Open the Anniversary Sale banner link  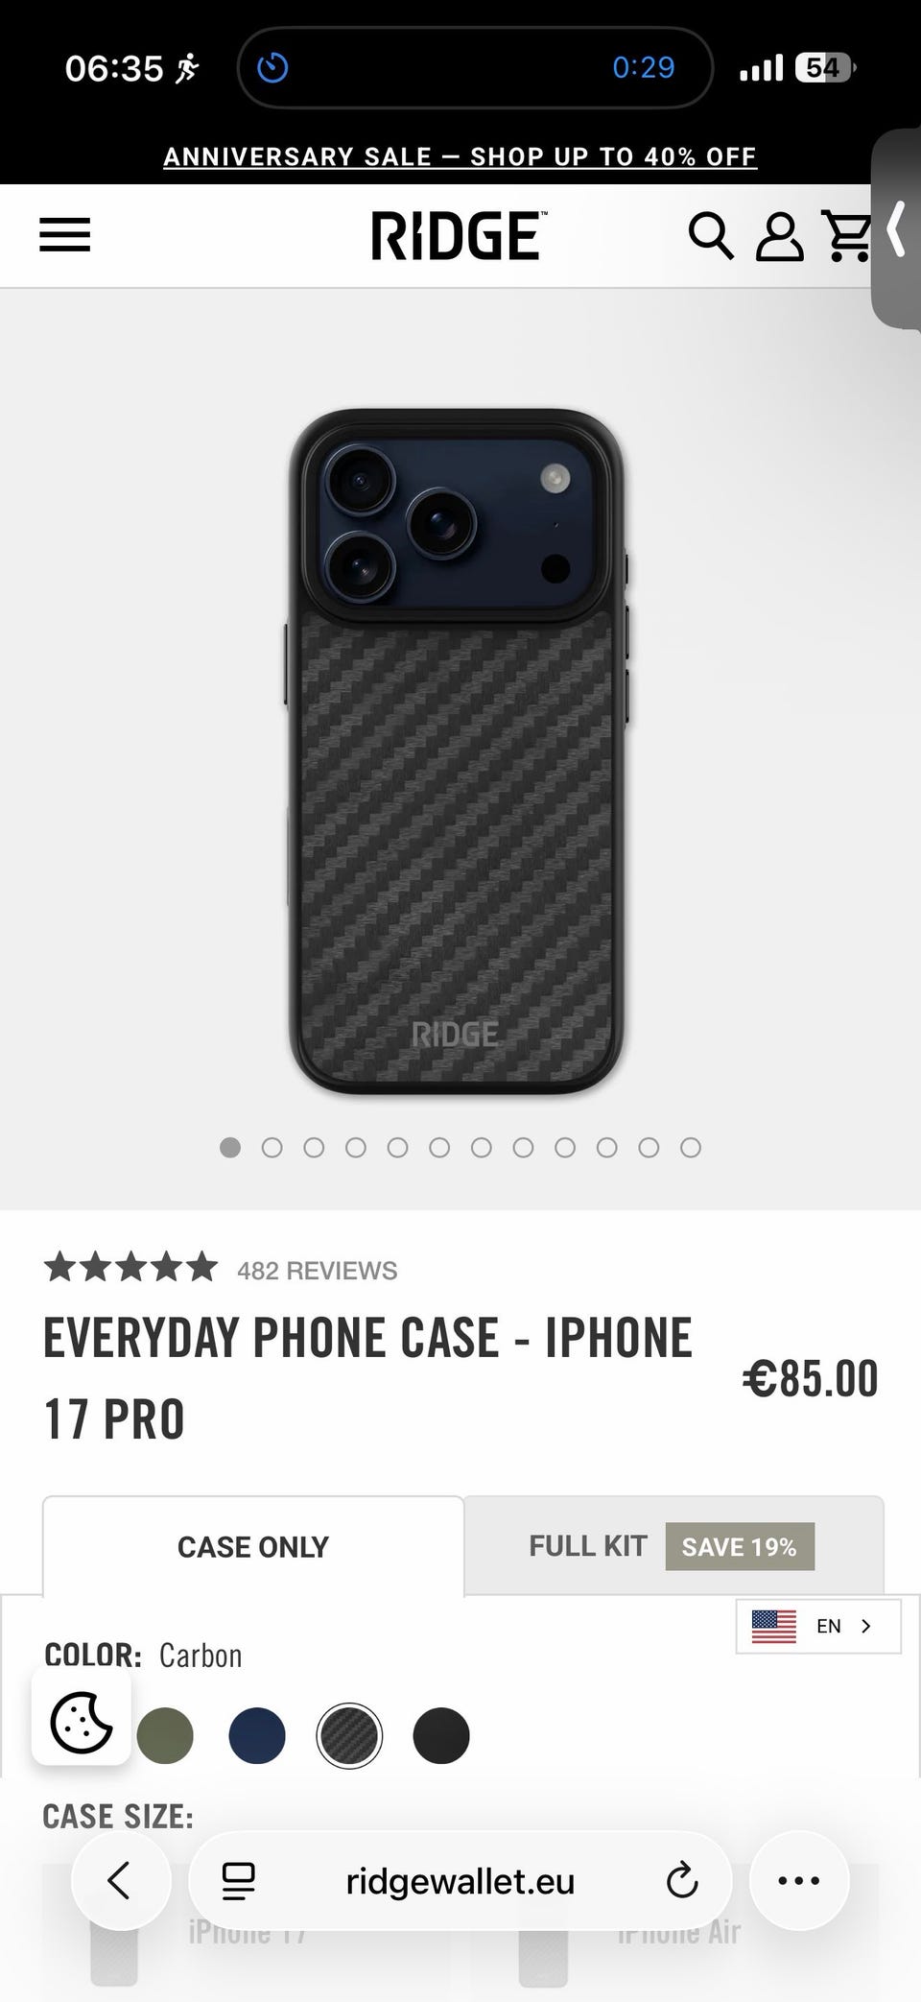[460, 156]
